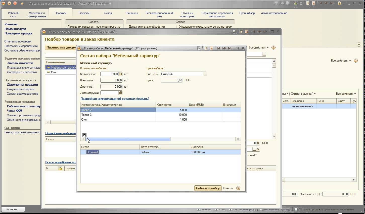Image resolution: width=365 pixels, height=214 pixels.
Task: Open the Закупки section tab
Action: 84,13
